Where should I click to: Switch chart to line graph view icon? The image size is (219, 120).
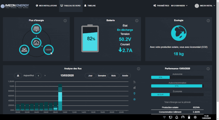point(134,82)
